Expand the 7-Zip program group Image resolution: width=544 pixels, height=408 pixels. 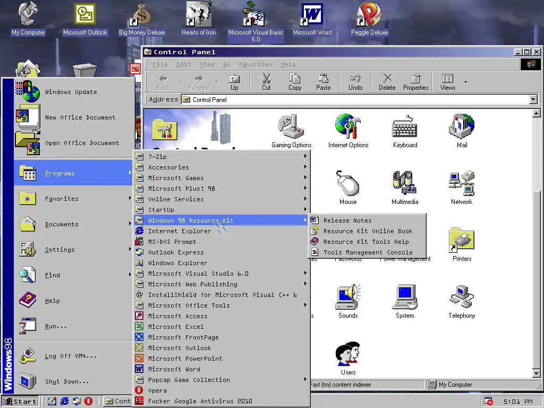pos(222,157)
